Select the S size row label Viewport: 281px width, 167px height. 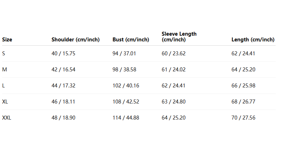(x=4, y=54)
